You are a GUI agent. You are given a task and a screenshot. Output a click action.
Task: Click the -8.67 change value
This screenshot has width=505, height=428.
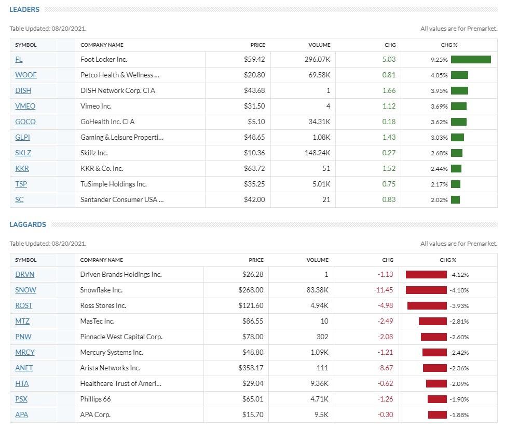click(x=386, y=368)
